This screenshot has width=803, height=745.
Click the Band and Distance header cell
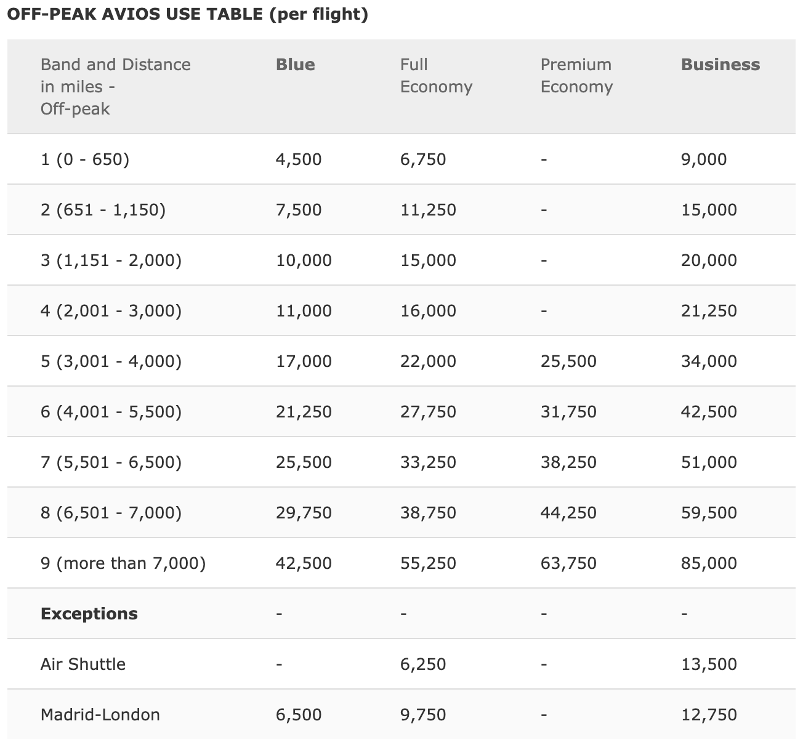click(116, 87)
